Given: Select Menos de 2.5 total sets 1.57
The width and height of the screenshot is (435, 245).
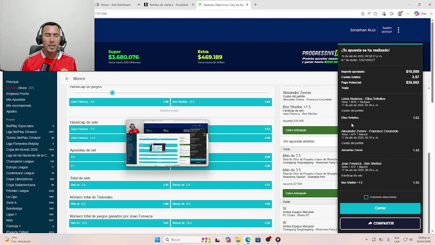Looking at the screenshot, I should (221, 185).
